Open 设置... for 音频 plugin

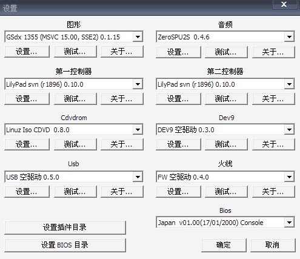pos(178,52)
